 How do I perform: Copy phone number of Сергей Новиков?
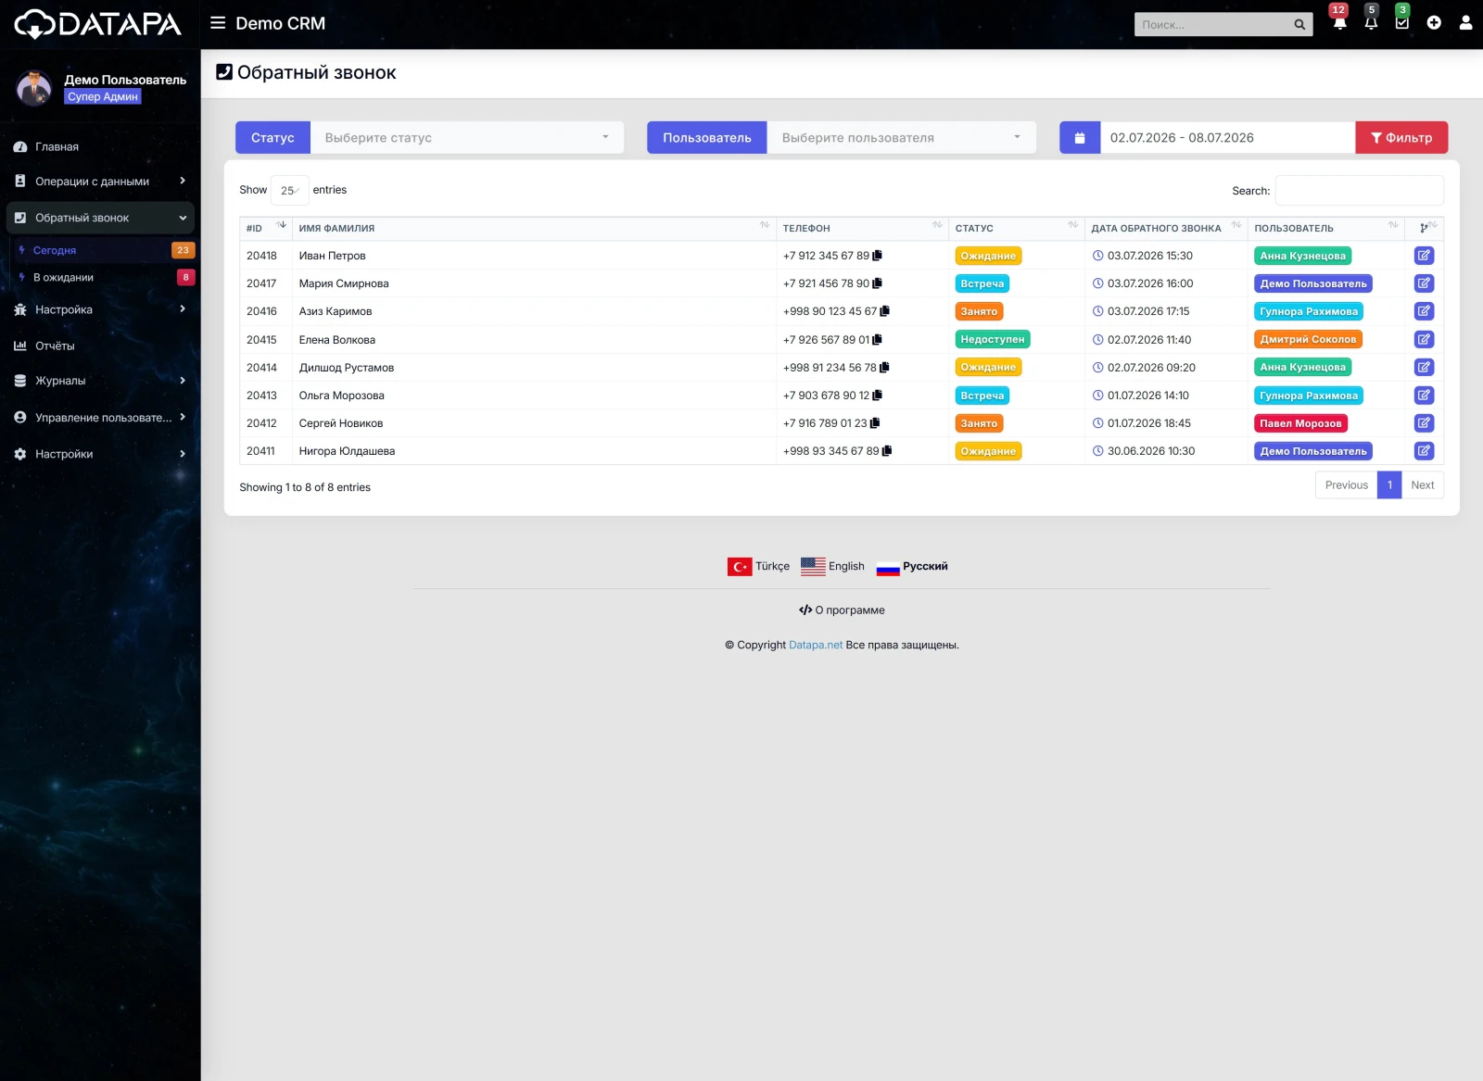pyautogui.click(x=875, y=423)
